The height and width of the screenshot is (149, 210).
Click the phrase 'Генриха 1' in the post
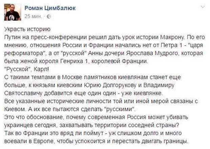tap(74, 61)
